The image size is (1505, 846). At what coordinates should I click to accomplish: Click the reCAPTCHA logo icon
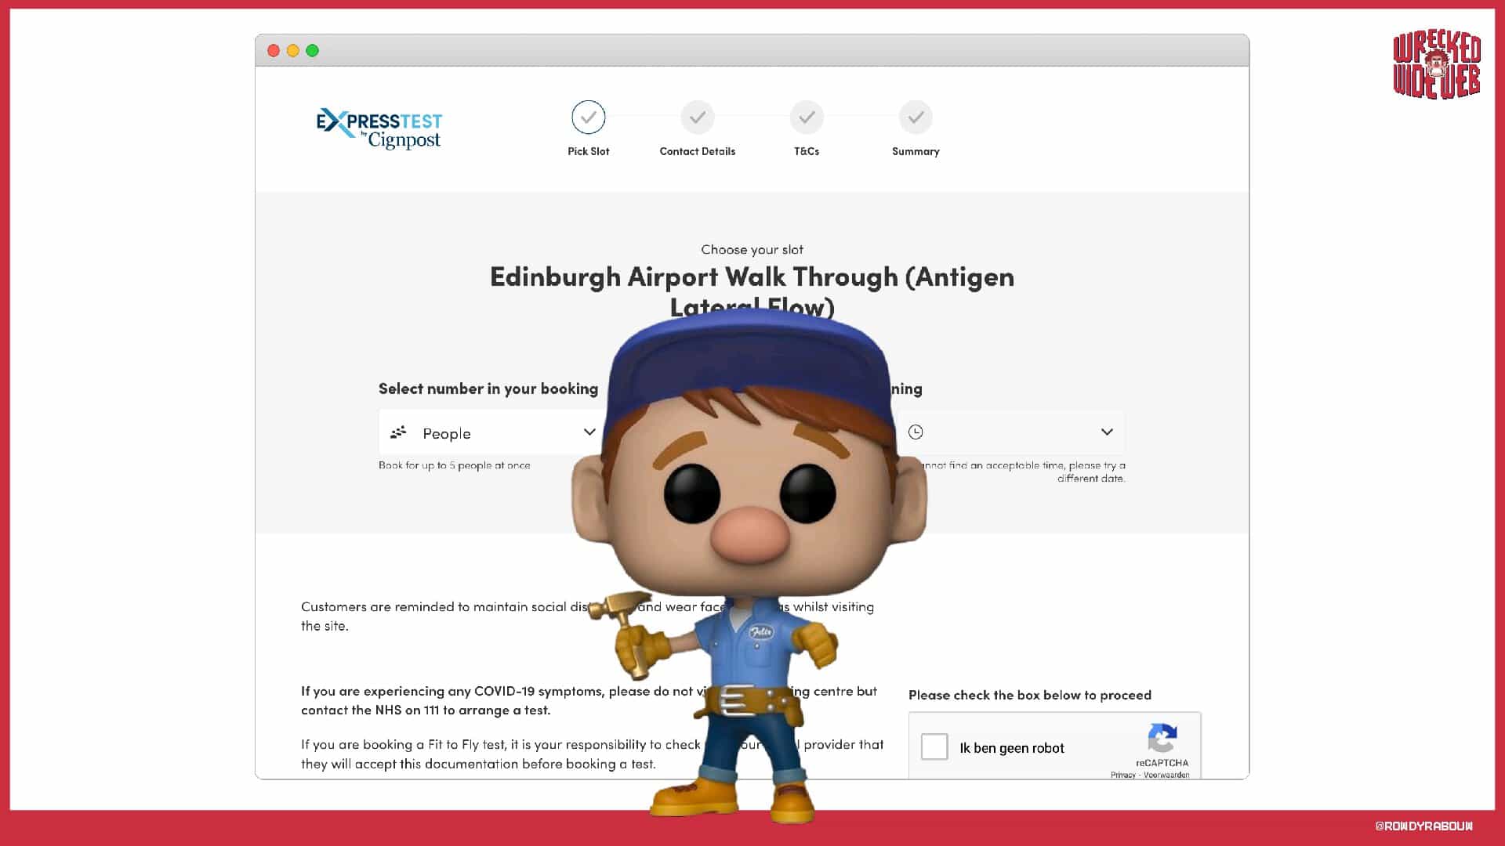tap(1162, 738)
